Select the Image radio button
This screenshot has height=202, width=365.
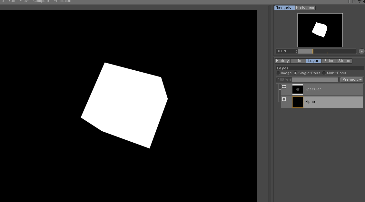[278, 73]
